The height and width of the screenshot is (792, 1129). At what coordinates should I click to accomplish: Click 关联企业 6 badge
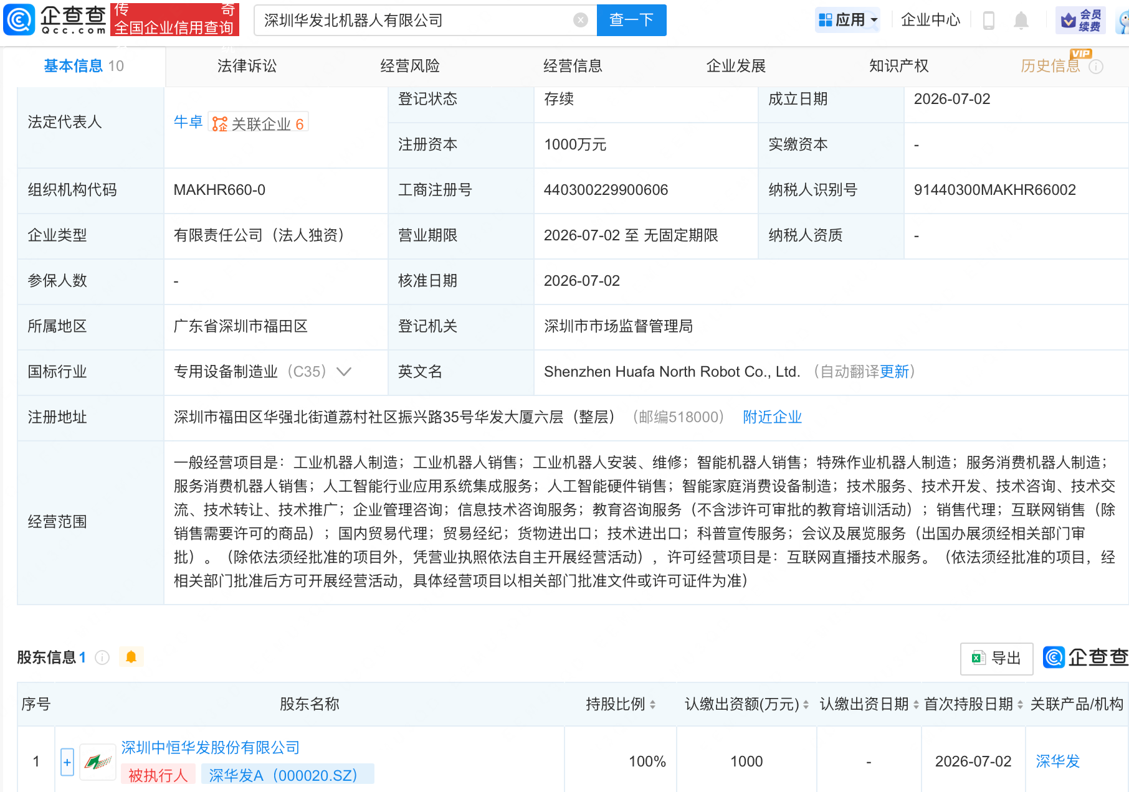[x=258, y=123]
